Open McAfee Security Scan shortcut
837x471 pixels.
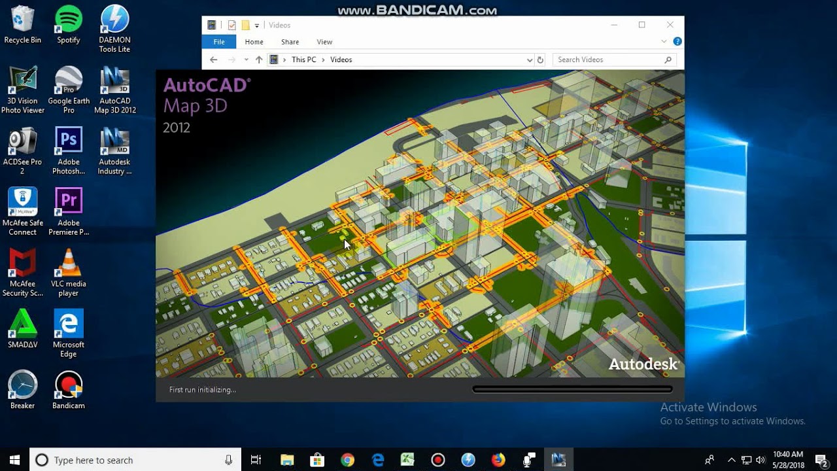pos(22,273)
